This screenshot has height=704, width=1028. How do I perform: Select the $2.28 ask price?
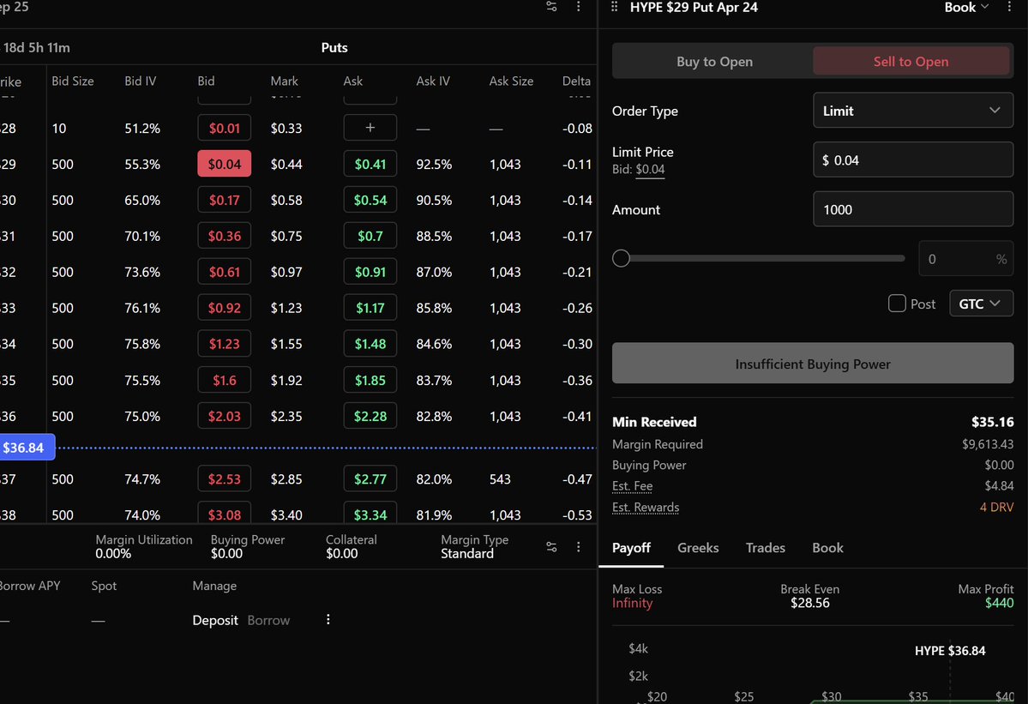tap(370, 416)
